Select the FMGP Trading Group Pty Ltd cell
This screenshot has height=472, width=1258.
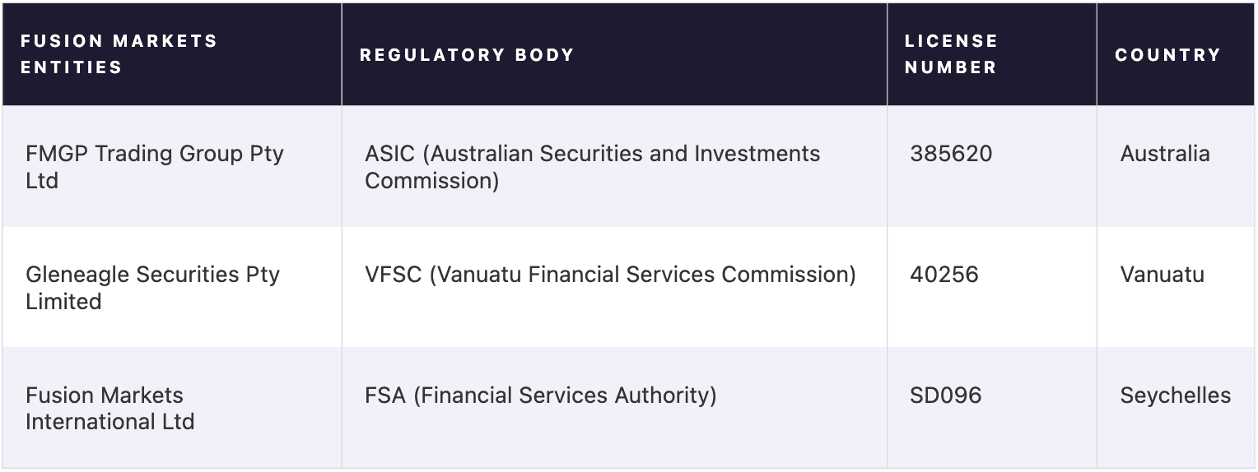[x=172, y=166]
